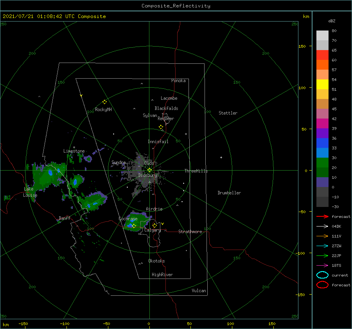The height and width of the screenshot is (329, 352).
Task: Select the cyan current ellipse legend icon
Action: tap(322, 275)
